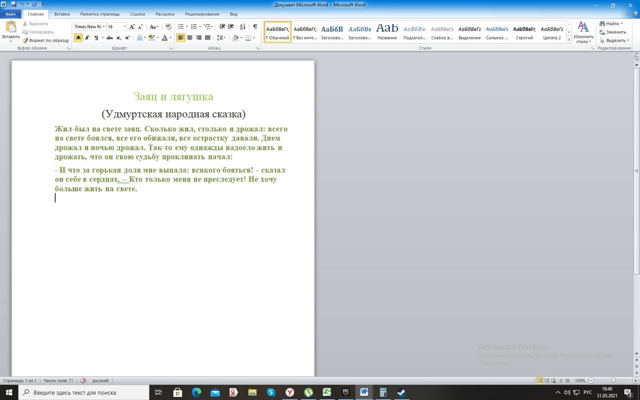Toggle underline formatting
Viewport: 640px width, 400px height.
tap(96, 38)
